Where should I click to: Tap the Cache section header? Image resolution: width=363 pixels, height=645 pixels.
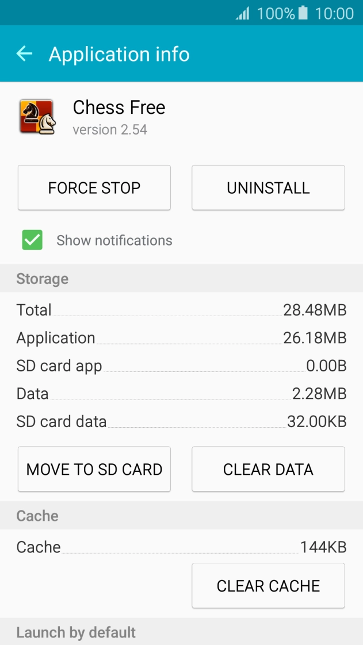coord(38,516)
